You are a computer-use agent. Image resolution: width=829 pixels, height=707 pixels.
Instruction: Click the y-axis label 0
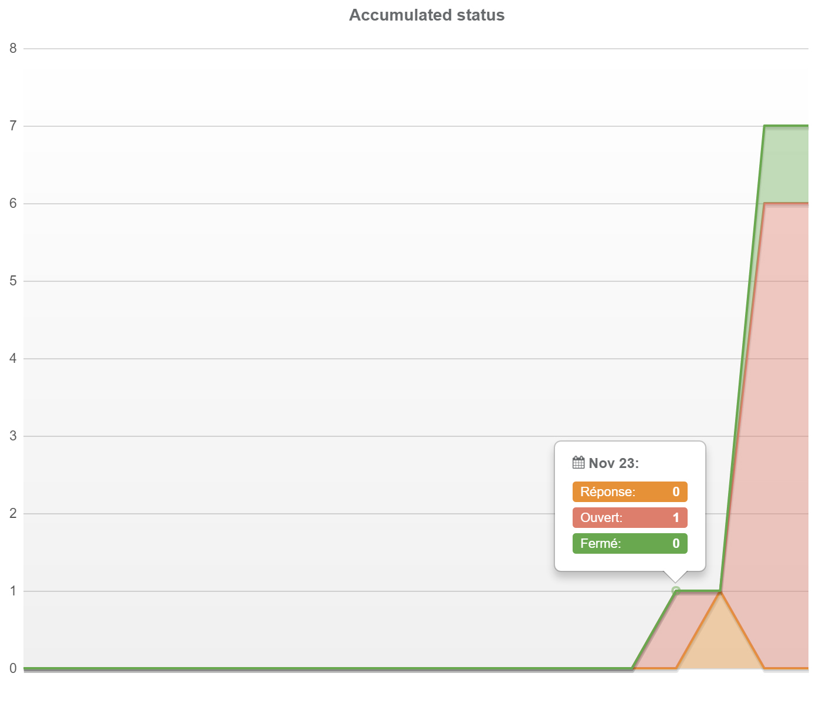(x=13, y=668)
